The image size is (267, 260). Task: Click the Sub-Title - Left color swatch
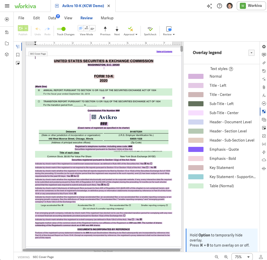coord(196,104)
